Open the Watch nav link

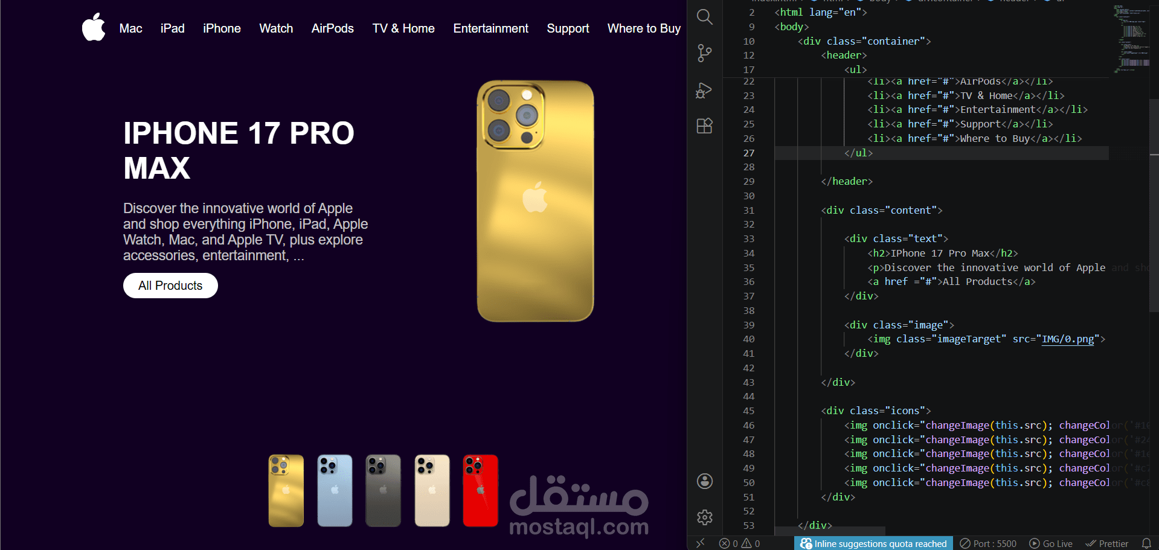point(276,28)
